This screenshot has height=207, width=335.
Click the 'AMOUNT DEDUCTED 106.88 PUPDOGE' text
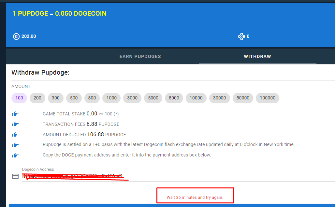click(x=84, y=135)
